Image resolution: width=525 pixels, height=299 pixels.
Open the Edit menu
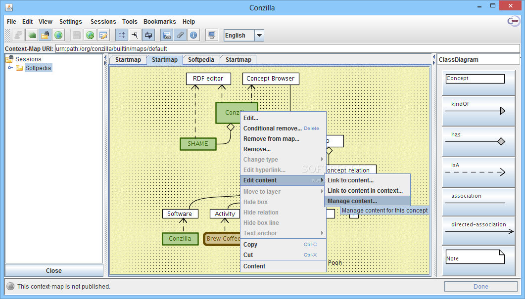27,21
